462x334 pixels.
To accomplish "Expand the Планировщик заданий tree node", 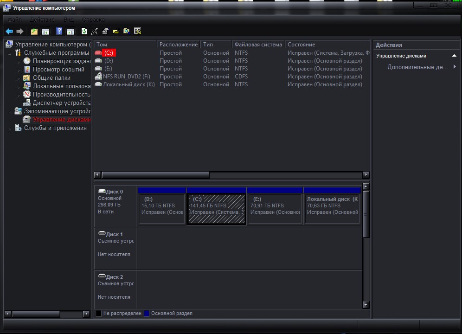I will pos(19,61).
